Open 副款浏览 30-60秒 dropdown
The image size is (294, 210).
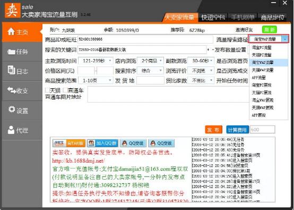[201, 61]
